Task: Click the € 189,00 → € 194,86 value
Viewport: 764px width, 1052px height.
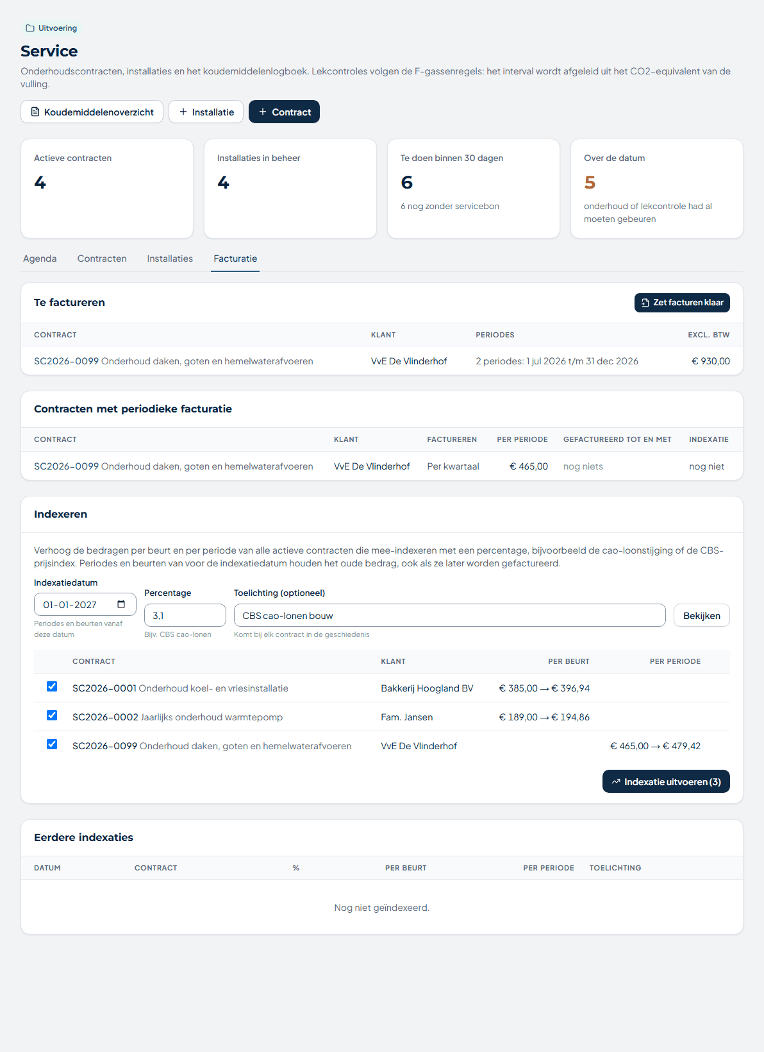Action: click(544, 717)
